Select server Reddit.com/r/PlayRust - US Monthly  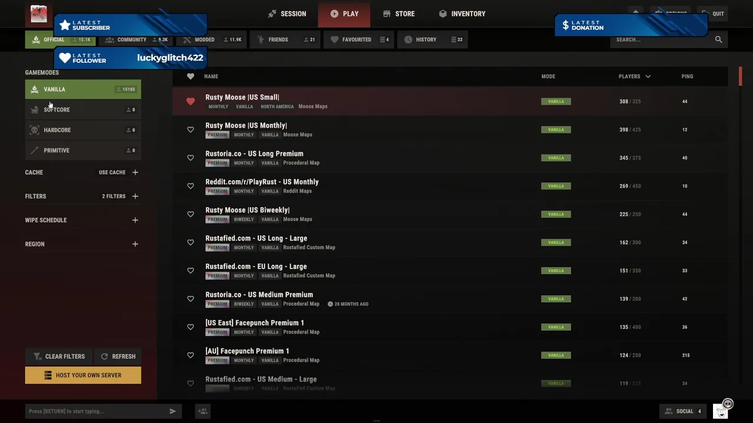(x=450, y=186)
